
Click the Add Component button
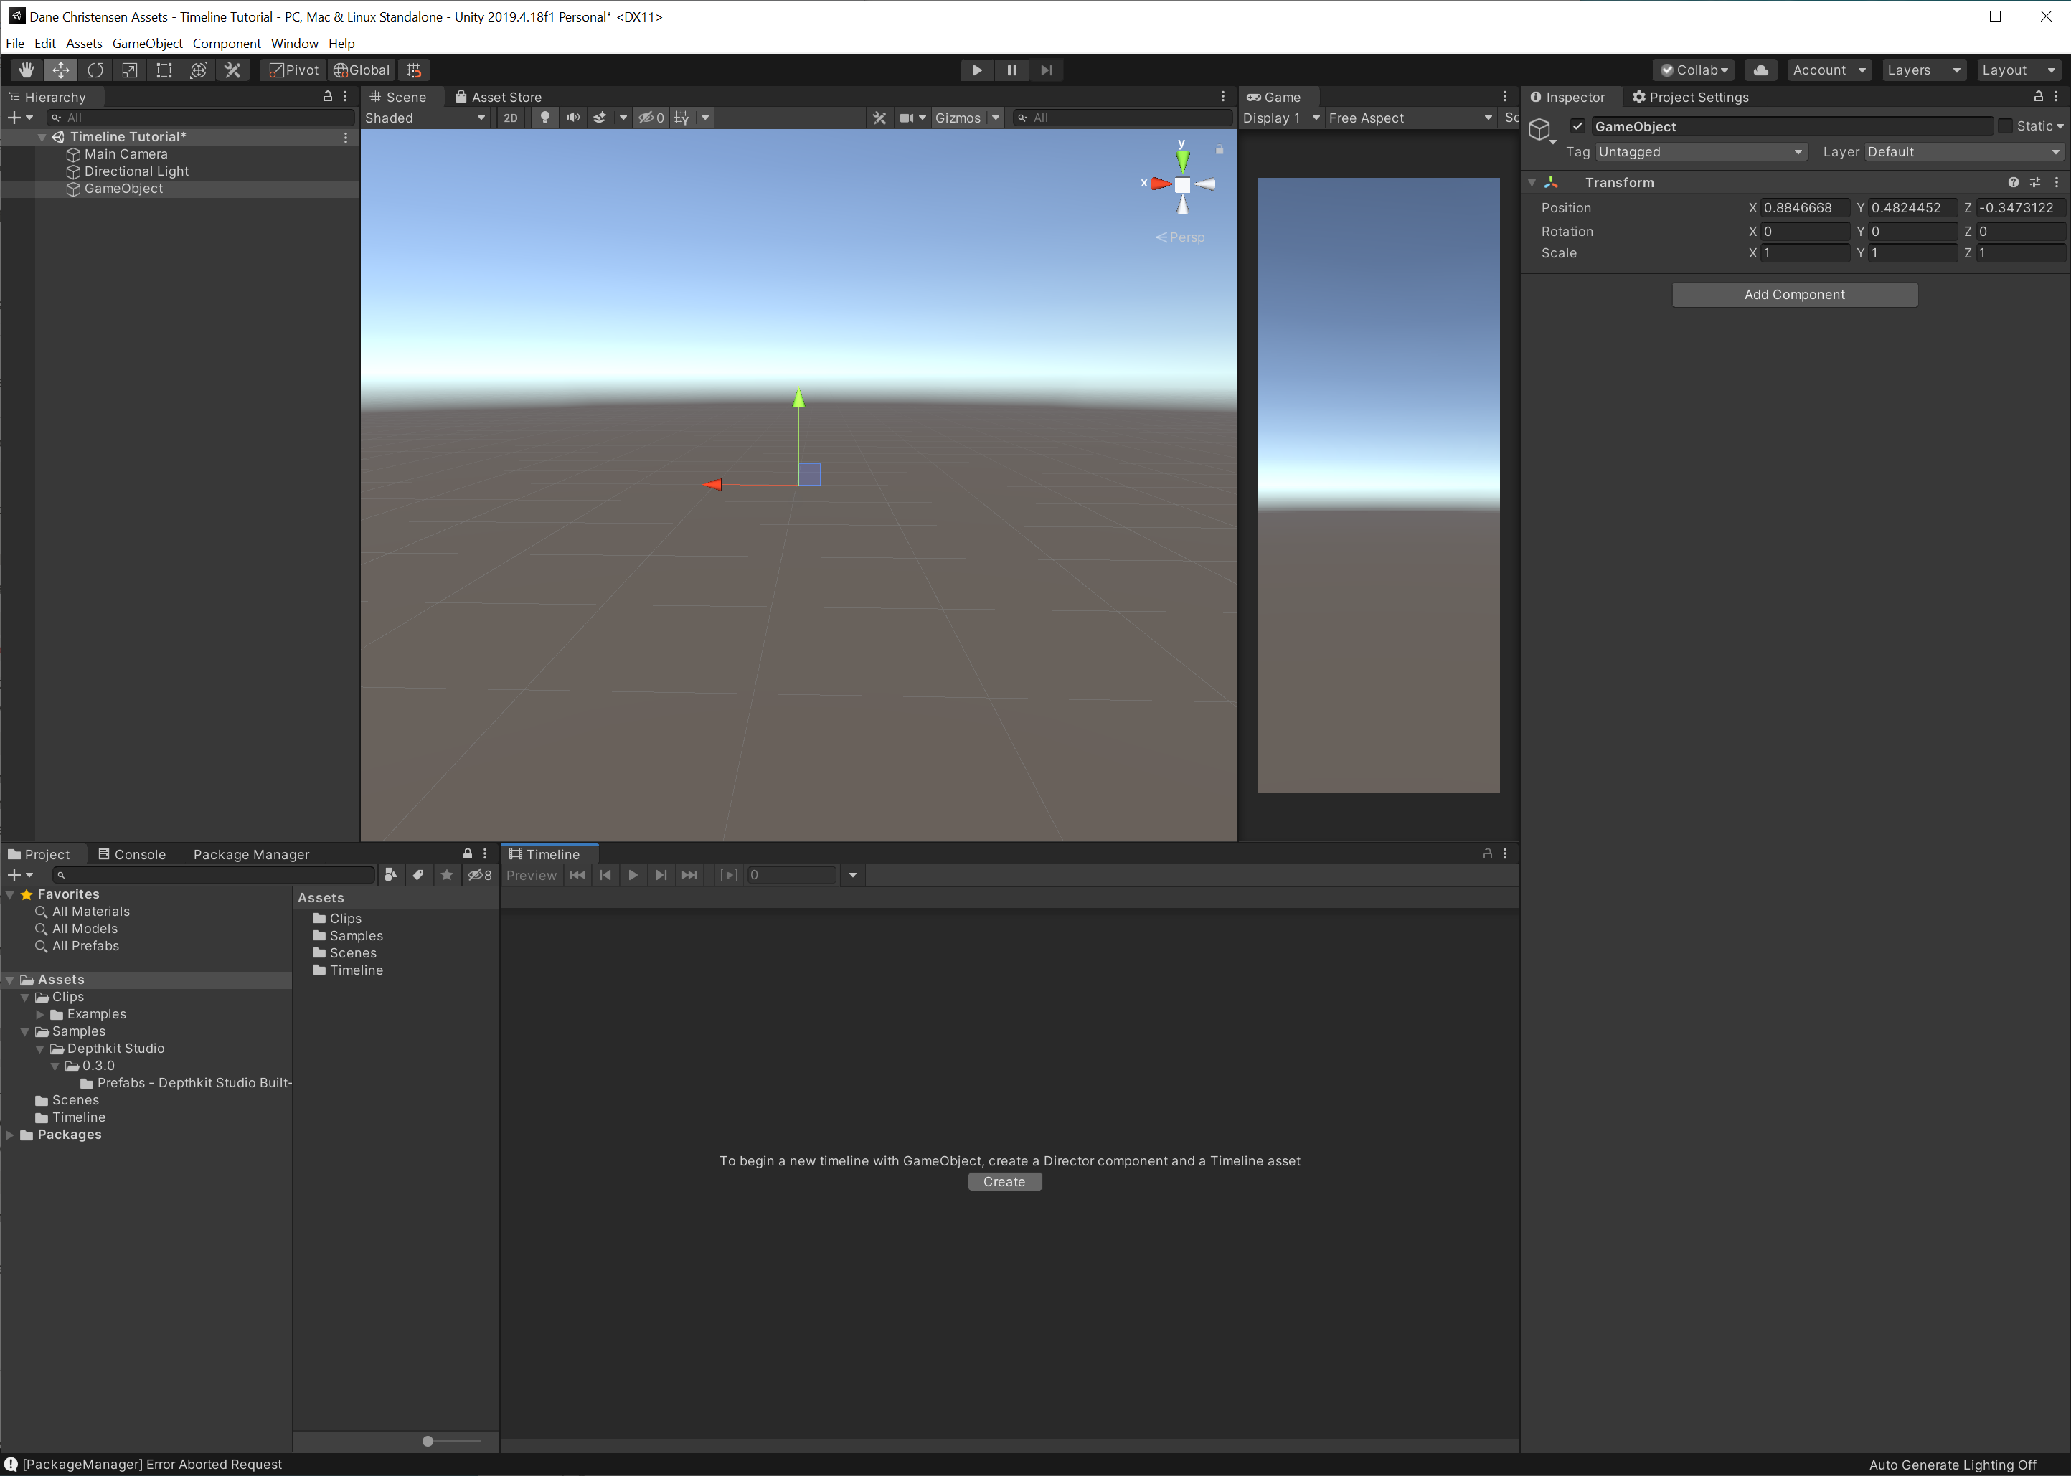(x=1793, y=295)
